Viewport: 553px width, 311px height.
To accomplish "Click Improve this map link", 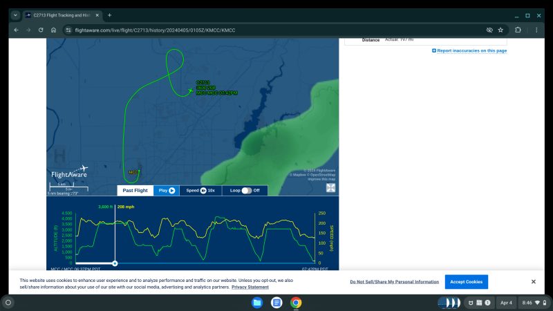I will [321, 179].
